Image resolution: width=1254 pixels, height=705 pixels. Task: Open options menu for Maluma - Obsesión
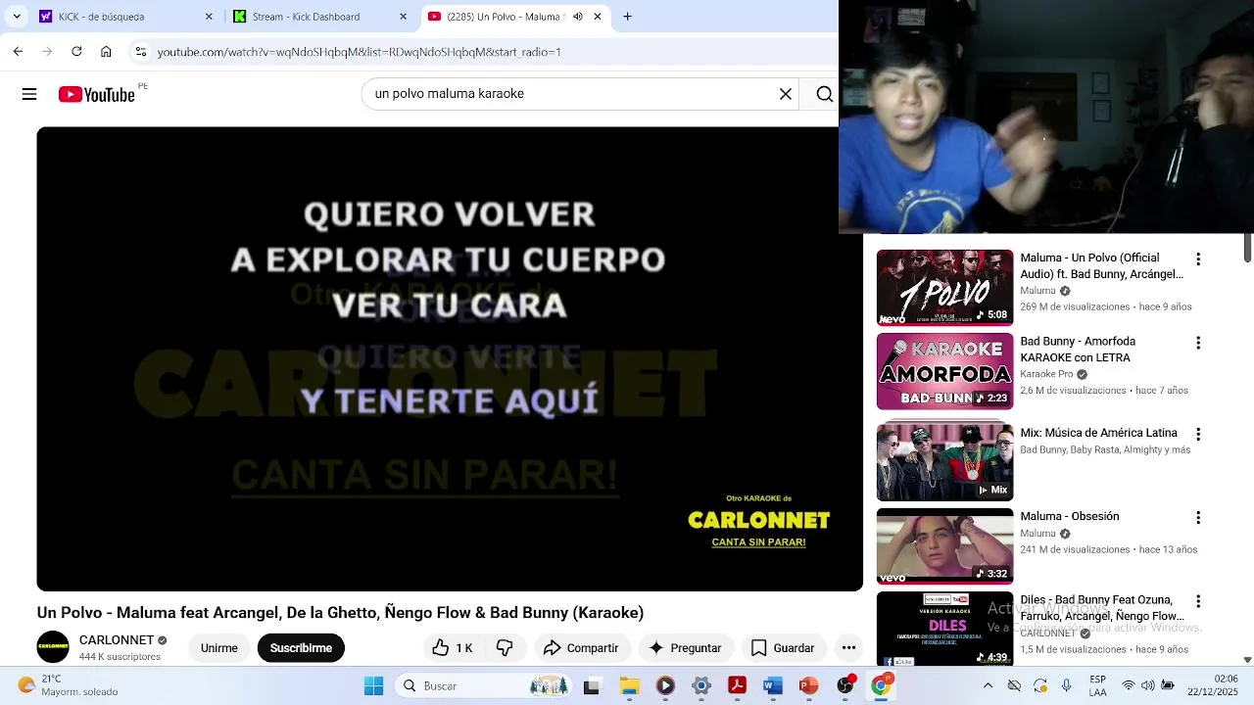[1197, 517]
